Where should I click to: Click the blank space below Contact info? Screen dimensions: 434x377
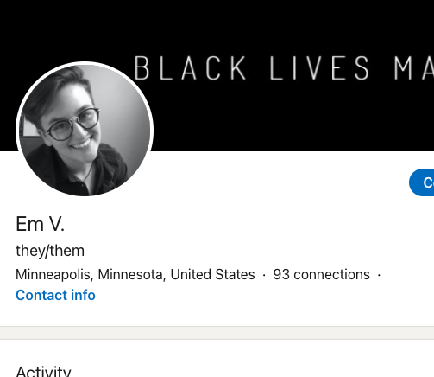pos(217,315)
